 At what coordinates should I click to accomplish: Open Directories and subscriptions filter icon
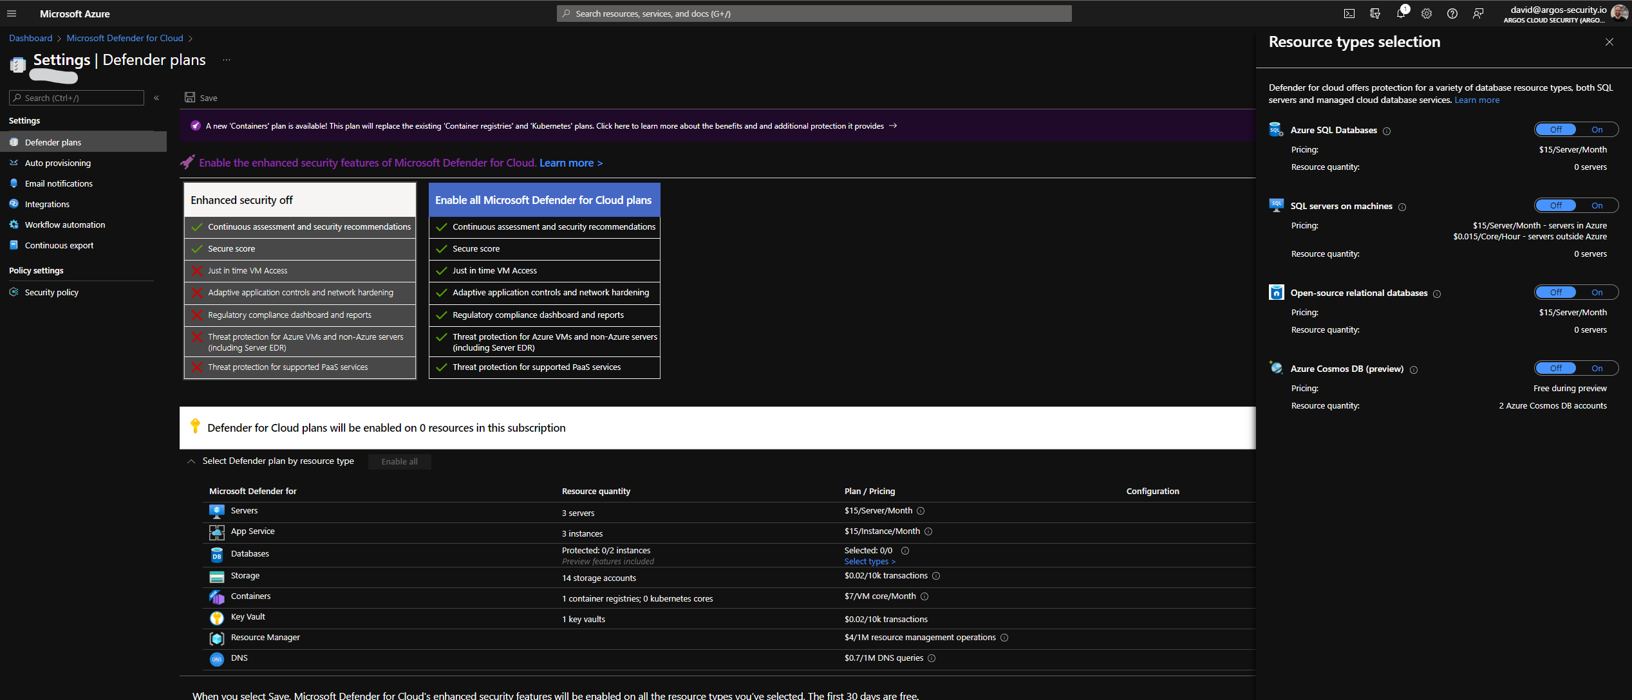pos(1375,14)
